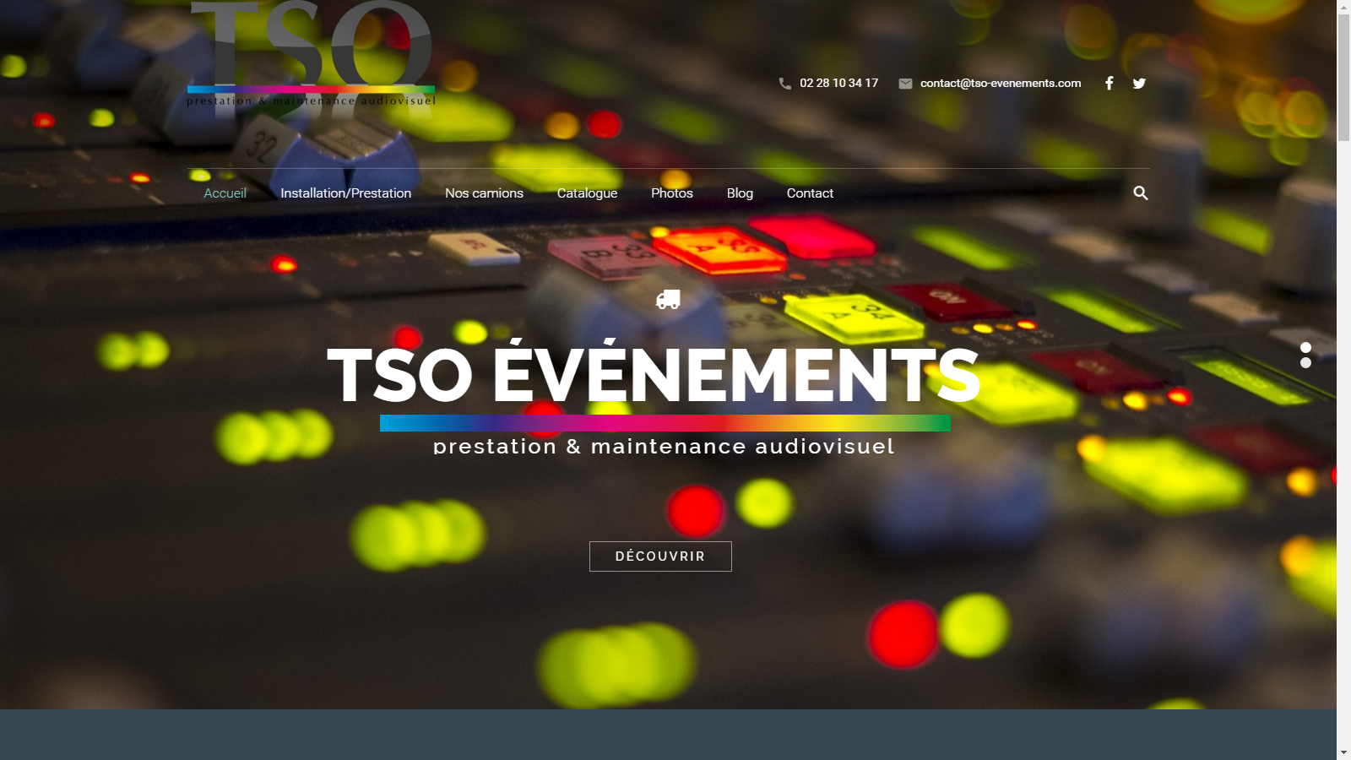Open the Installation/Prestation menu
This screenshot has width=1351, height=760.
click(x=345, y=193)
